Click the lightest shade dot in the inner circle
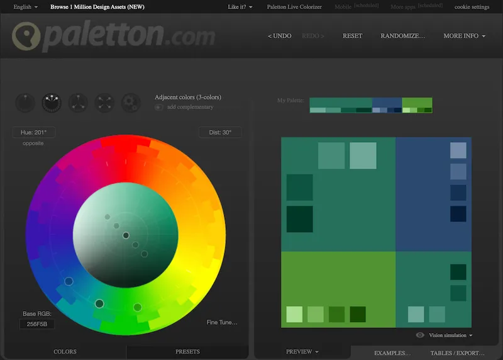 point(108,217)
